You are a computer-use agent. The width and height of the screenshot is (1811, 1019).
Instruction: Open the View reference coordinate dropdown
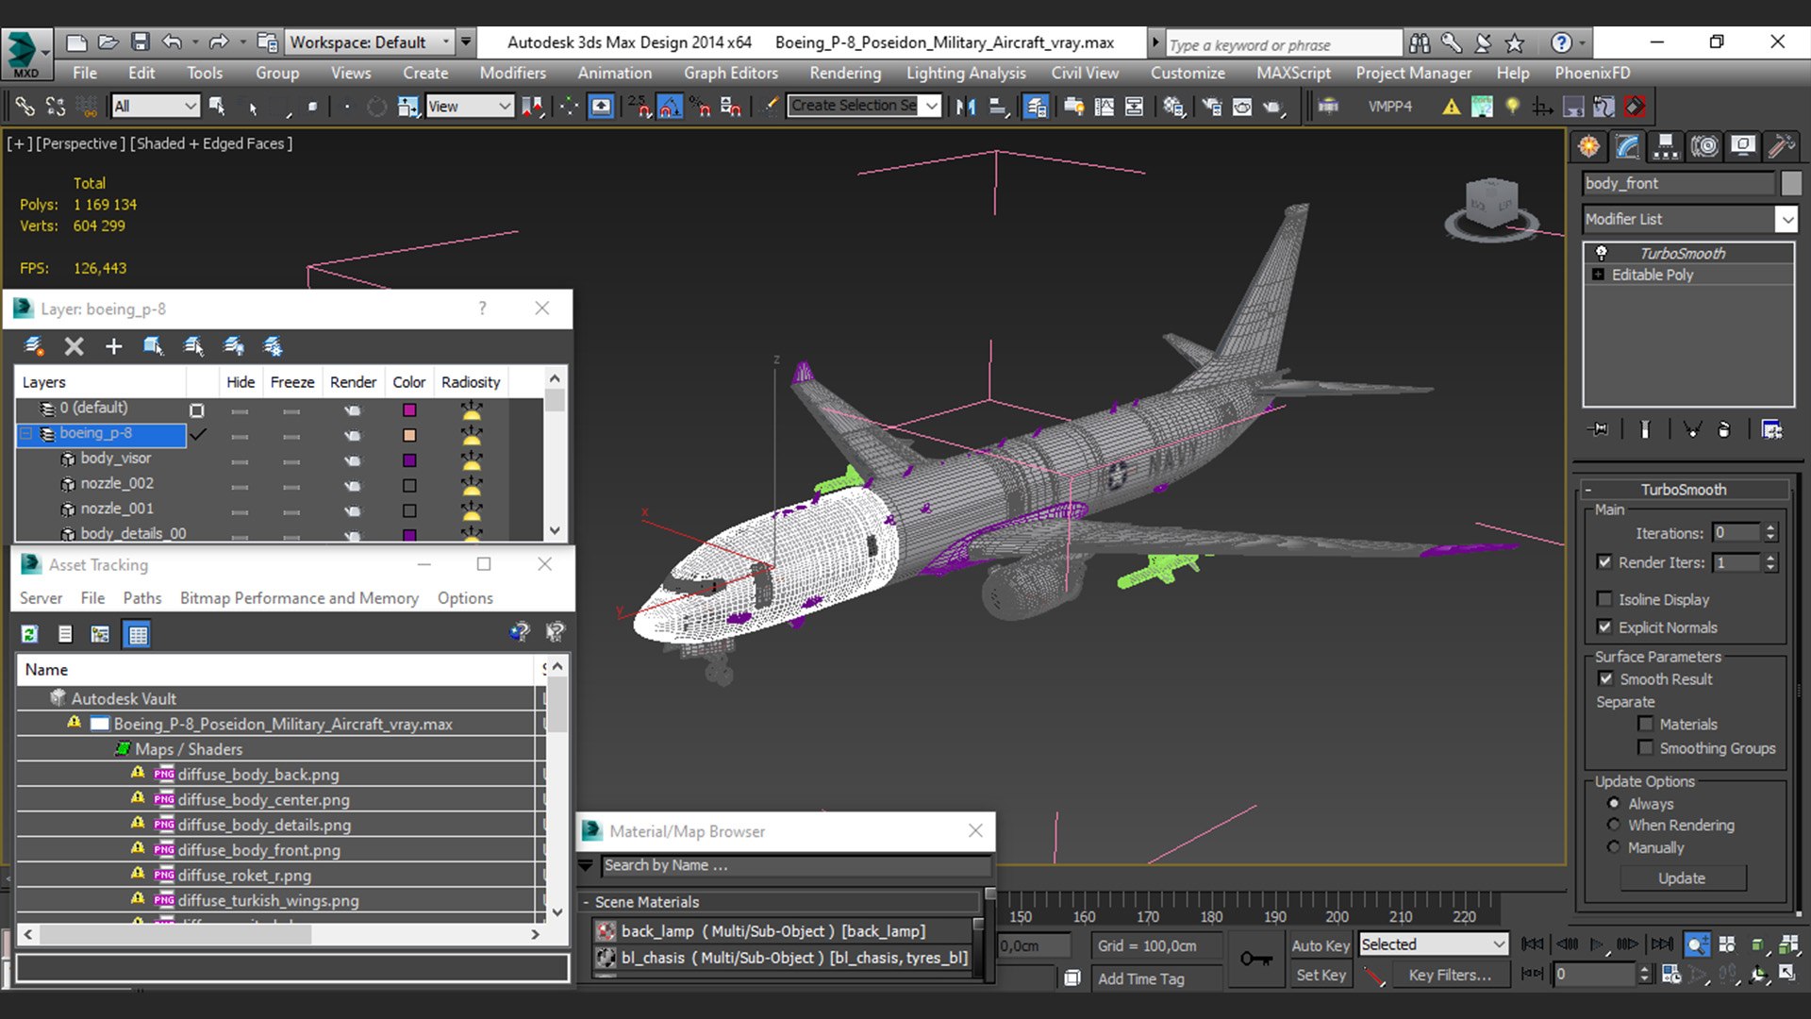469,106
